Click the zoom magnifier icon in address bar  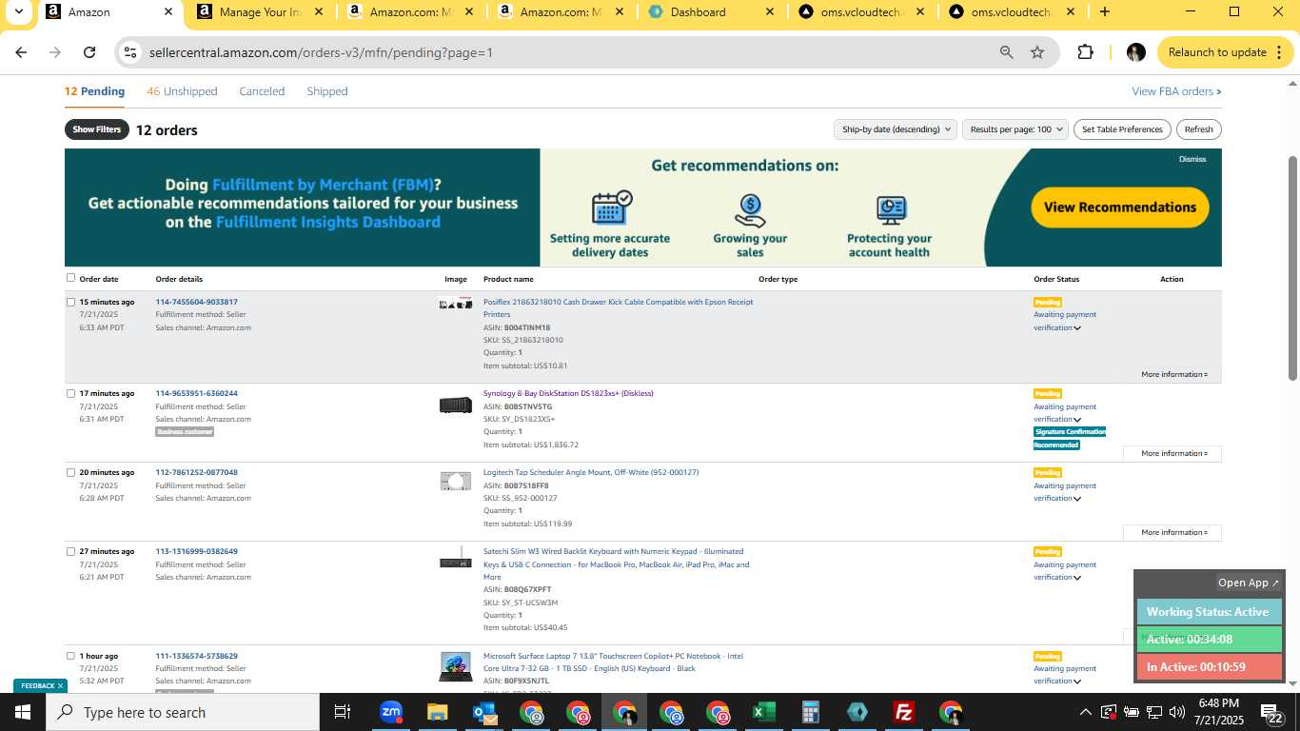click(1006, 52)
